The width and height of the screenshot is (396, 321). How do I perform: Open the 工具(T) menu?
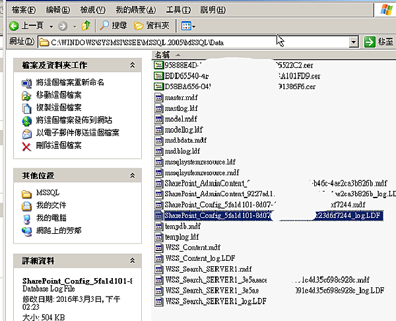click(178, 10)
